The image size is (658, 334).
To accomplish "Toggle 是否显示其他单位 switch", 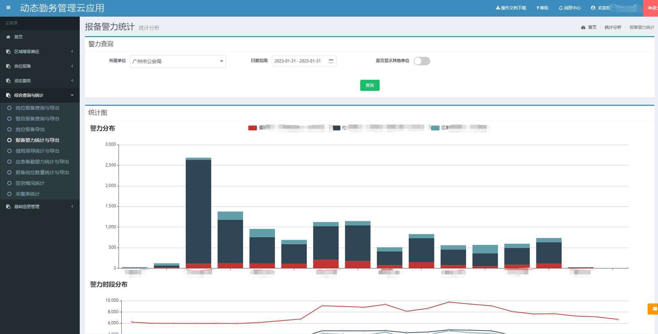I will point(422,61).
